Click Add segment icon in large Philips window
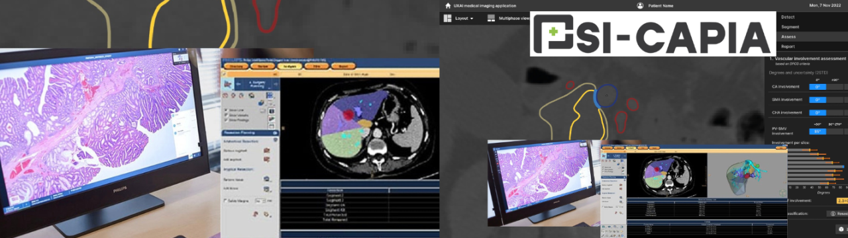848x238 pixels. point(267,159)
